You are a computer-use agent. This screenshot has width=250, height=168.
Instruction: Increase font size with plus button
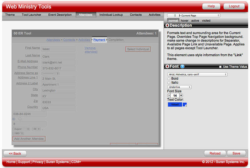(181, 96)
